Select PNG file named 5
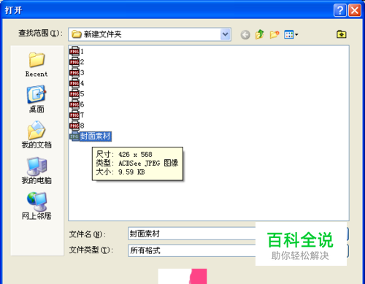 click(77, 93)
